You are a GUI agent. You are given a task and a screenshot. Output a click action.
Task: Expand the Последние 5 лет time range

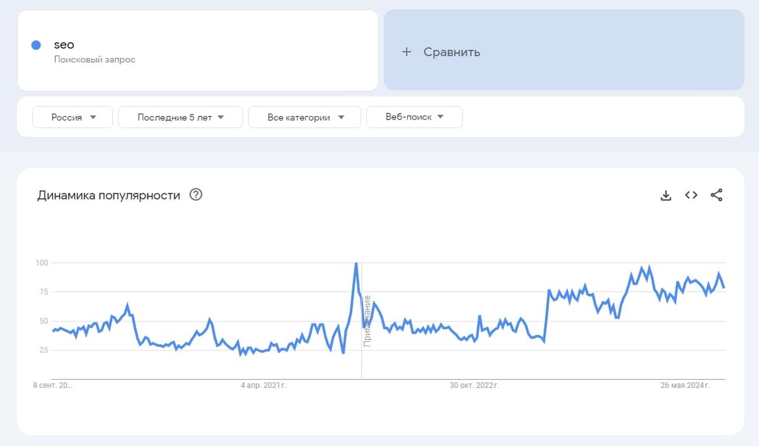pos(180,117)
